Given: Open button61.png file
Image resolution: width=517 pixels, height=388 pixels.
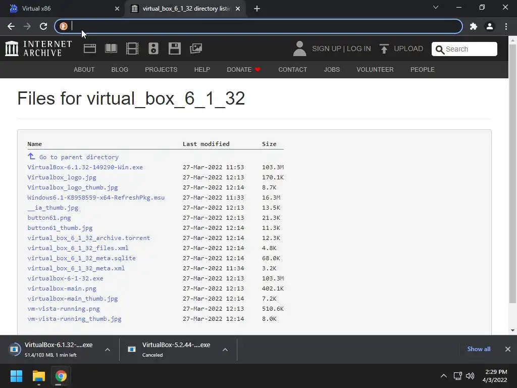Looking at the screenshot, I should click(x=49, y=218).
